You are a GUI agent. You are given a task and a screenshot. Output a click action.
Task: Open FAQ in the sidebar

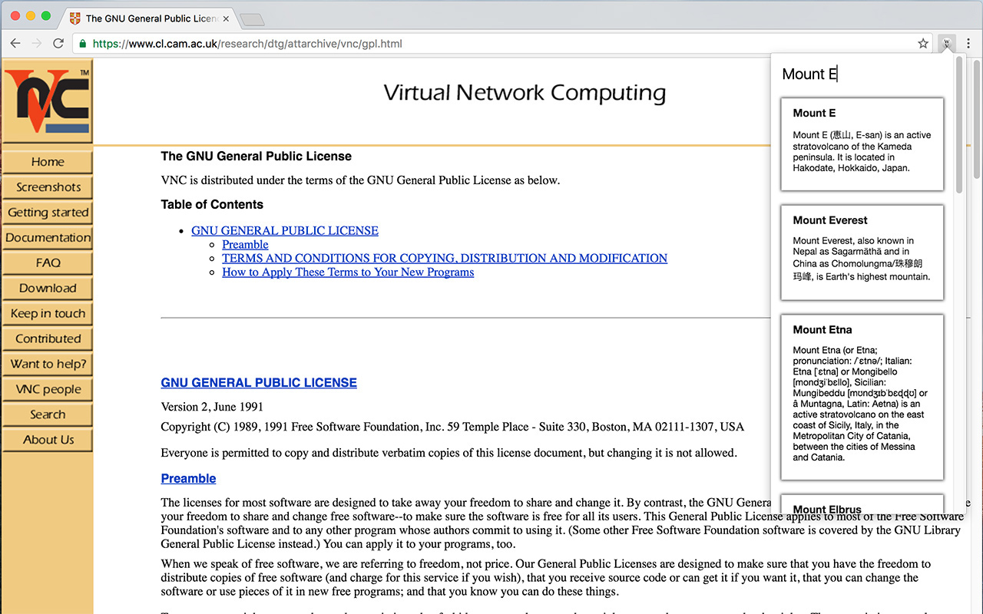coord(48,262)
